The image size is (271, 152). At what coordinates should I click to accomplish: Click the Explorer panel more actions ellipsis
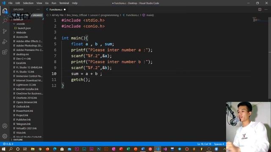click(38, 9)
